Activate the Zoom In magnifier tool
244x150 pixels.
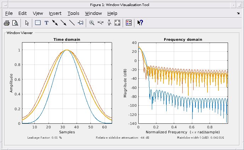pyautogui.click(x=91, y=23)
